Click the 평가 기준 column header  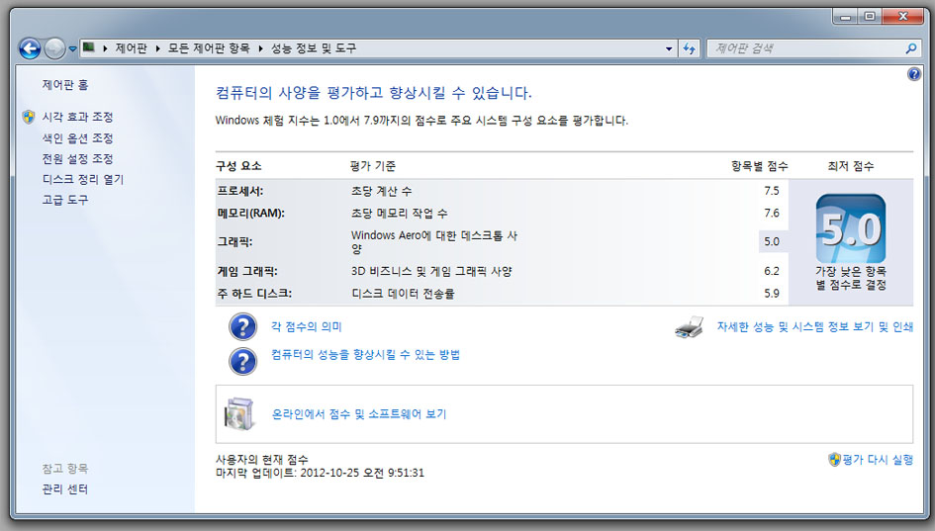point(373,166)
